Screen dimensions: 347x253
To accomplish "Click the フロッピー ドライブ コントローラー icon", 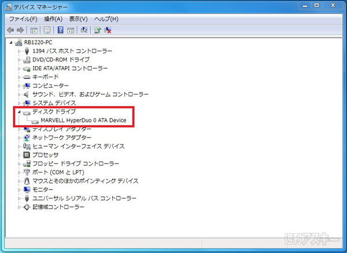I will click(27, 163).
